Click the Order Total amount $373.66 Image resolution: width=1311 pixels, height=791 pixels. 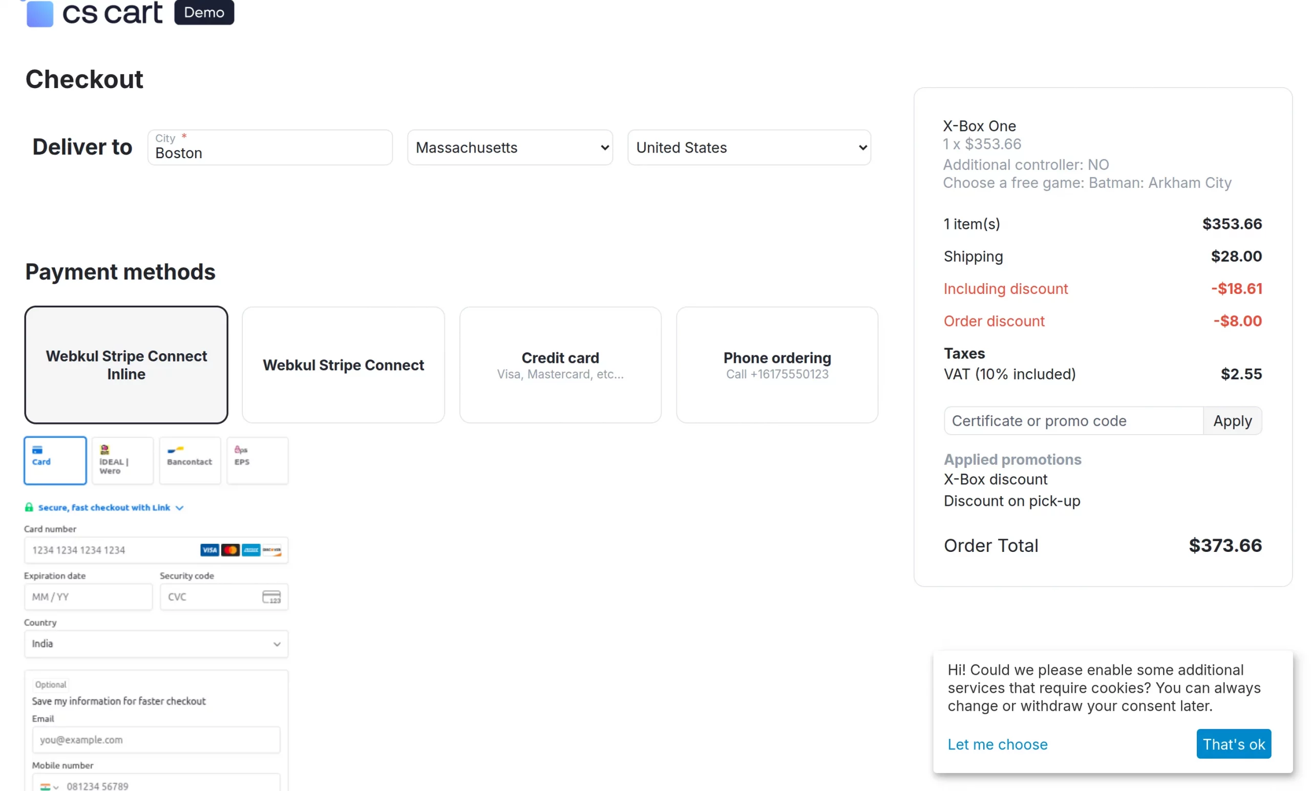[1225, 545]
